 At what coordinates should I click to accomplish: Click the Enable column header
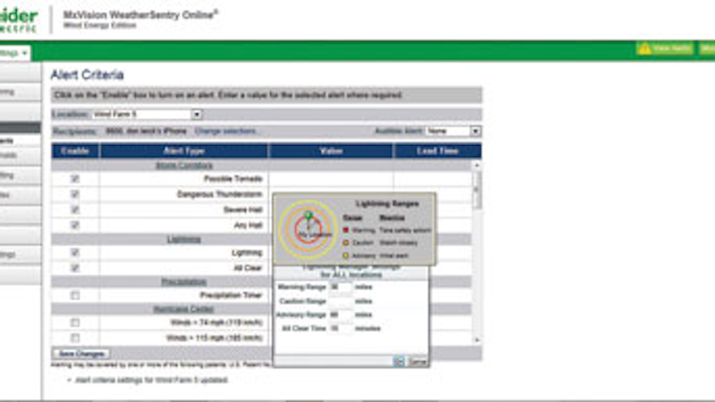point(75,151)
